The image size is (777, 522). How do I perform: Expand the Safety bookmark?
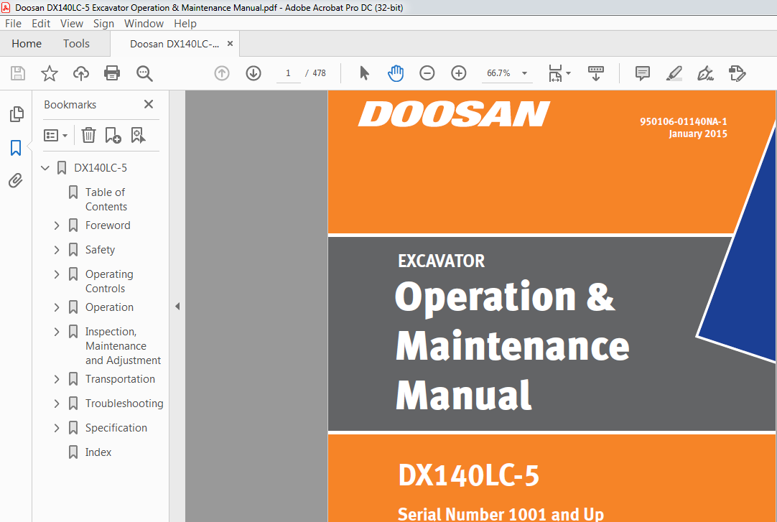pos(57,250)
